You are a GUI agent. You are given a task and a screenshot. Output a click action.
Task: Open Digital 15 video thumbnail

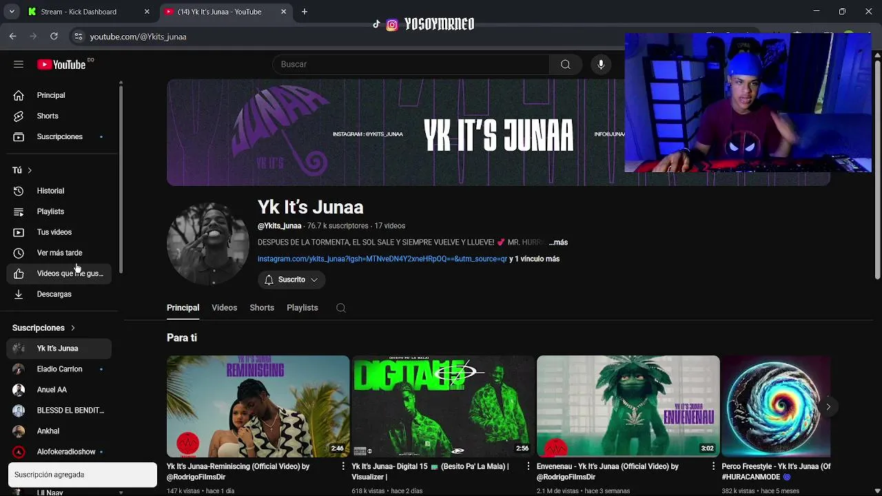[x=443, y=406]
